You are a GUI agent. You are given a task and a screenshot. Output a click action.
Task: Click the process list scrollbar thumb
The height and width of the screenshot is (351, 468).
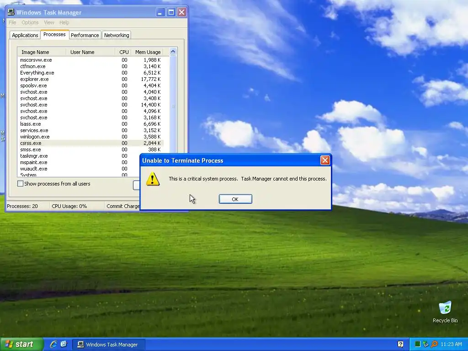coord(173,106)
